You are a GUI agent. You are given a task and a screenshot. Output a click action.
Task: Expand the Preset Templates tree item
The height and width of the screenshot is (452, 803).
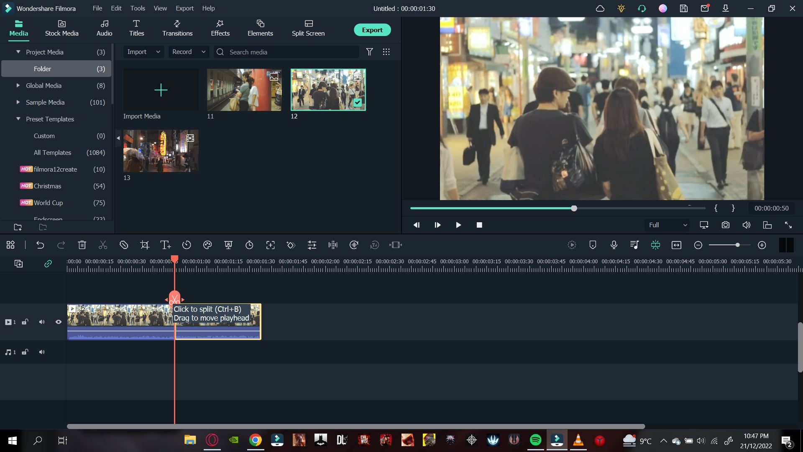18,119
